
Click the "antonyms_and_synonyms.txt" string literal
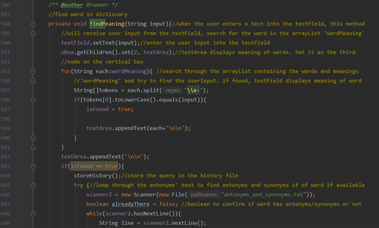click(264, 195)
